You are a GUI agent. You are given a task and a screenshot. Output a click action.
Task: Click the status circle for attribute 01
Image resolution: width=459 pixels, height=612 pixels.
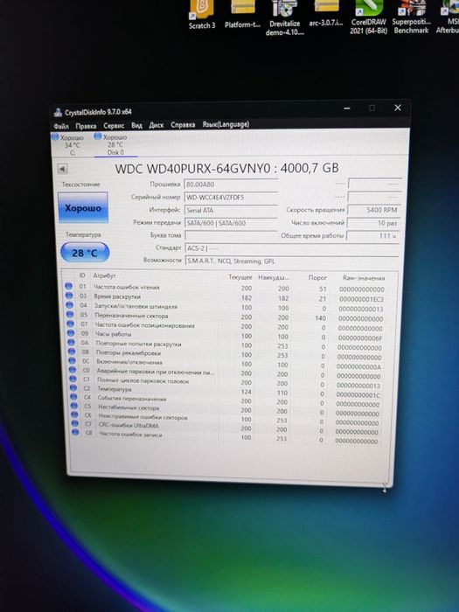[69, 286]
